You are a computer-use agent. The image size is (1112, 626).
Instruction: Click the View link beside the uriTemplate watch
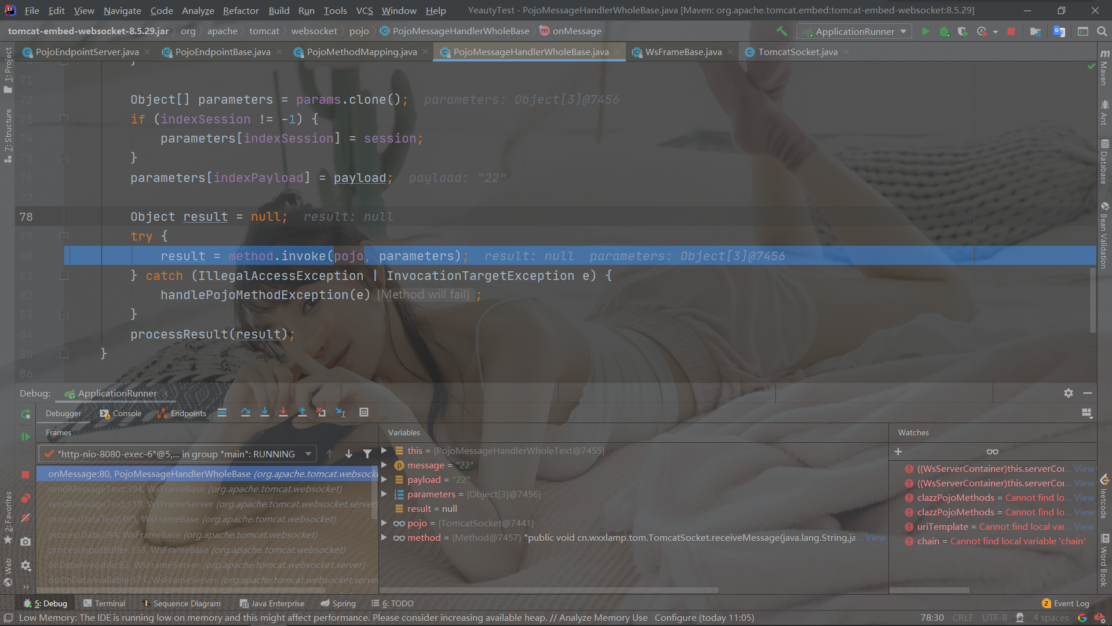1084,527
